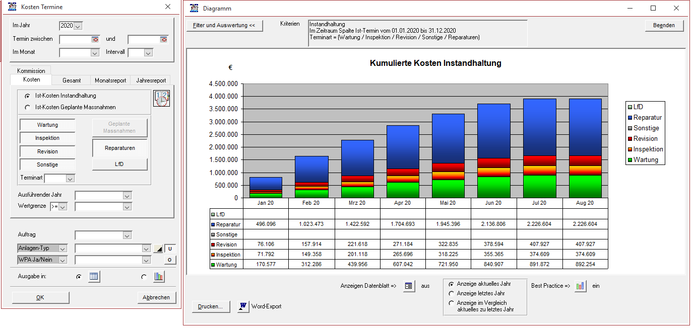Click the Best Practice chart icon
Viewport: 693px width, 330px height.
point(580,286)
